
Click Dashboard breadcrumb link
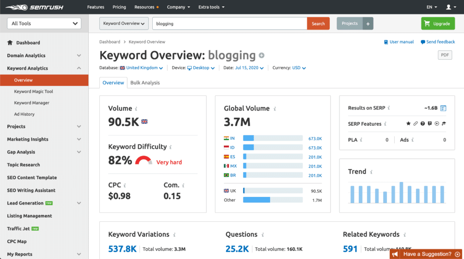pos(110,42)
